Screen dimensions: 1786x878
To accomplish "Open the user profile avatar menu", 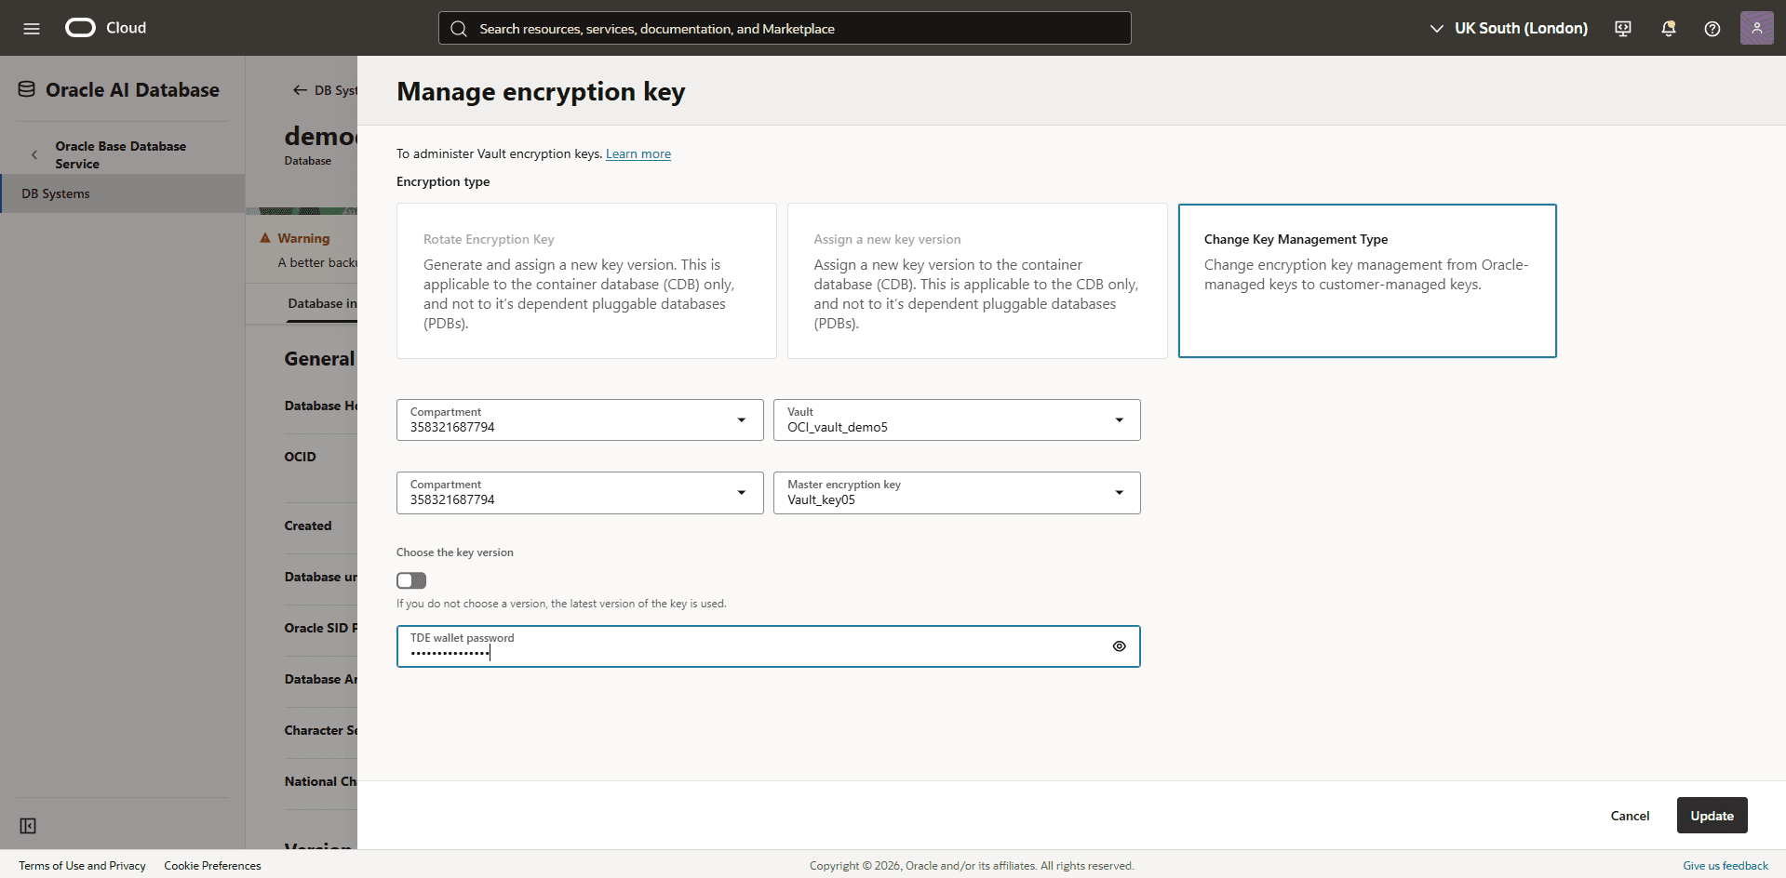I will pos(1756,28).
